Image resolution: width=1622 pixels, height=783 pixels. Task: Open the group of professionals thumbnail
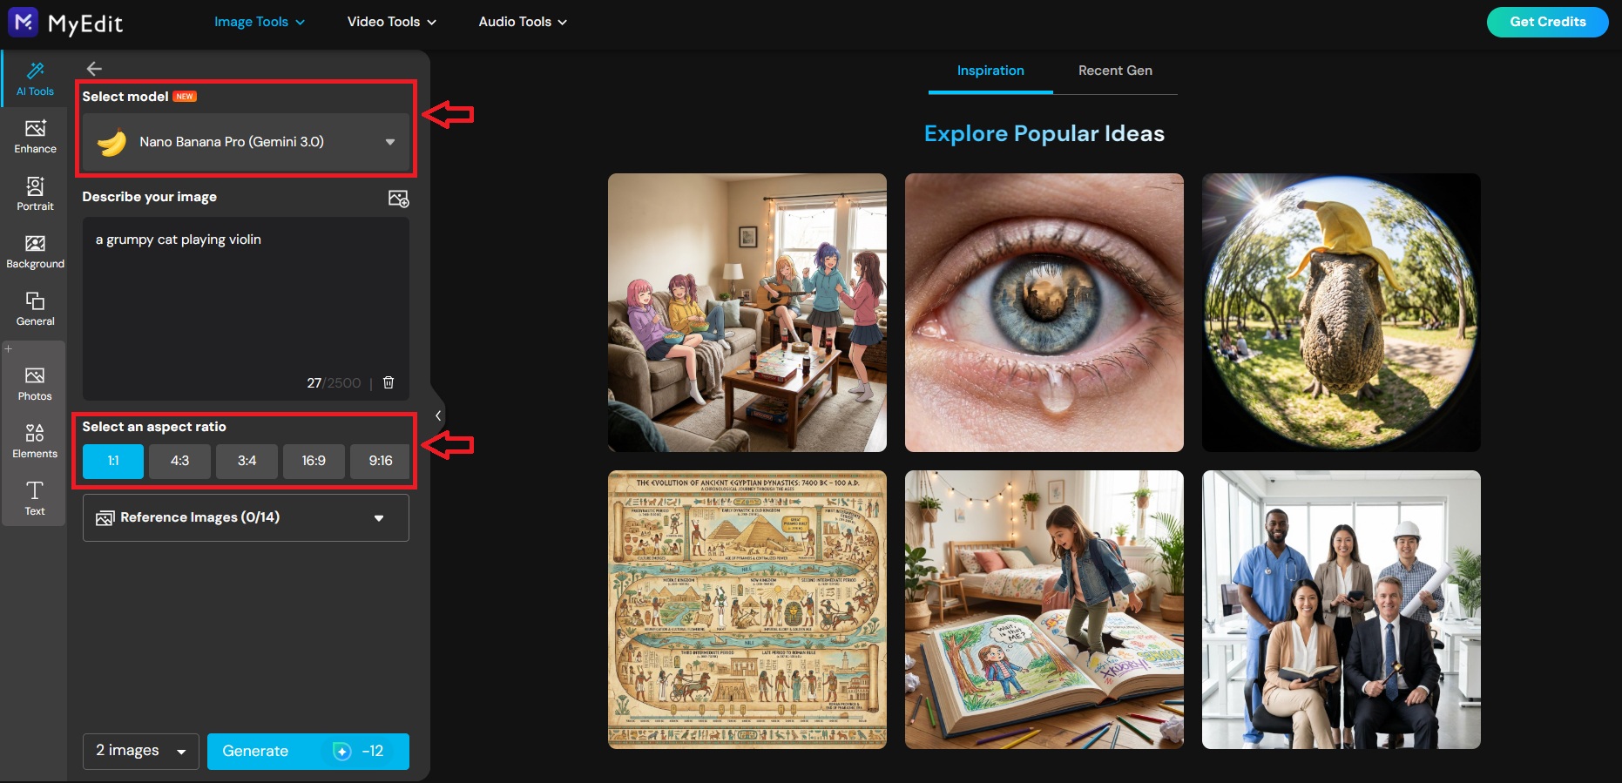(x=1342, y=610)
